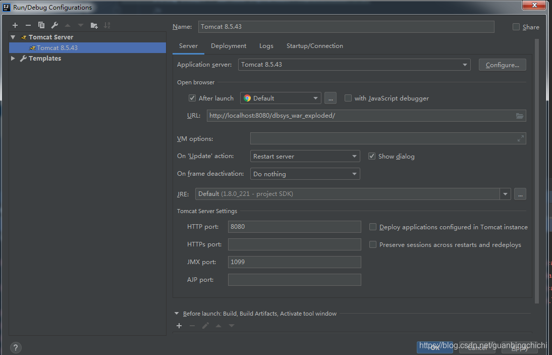Click the folder browse icon in URL field
Viewport: 552px width, 355px height.
[x=520, y=116]
